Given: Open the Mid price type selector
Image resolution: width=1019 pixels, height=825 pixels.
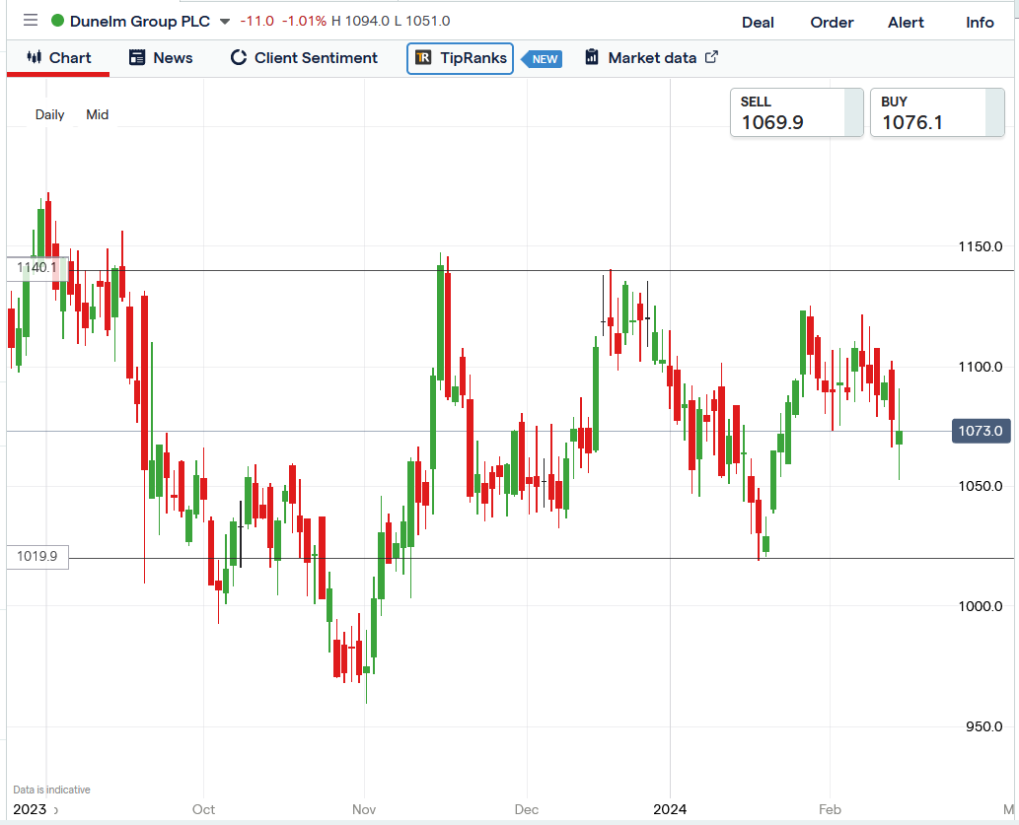Looking at the screenshot, I should (x=97, y=114).
